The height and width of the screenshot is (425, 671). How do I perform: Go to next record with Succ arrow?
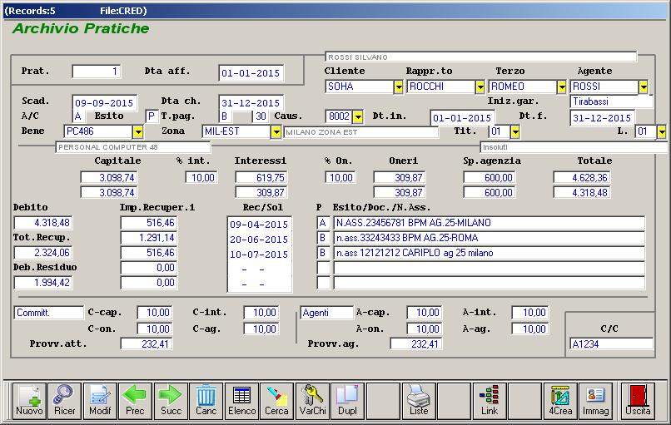[x=171, y=401]
